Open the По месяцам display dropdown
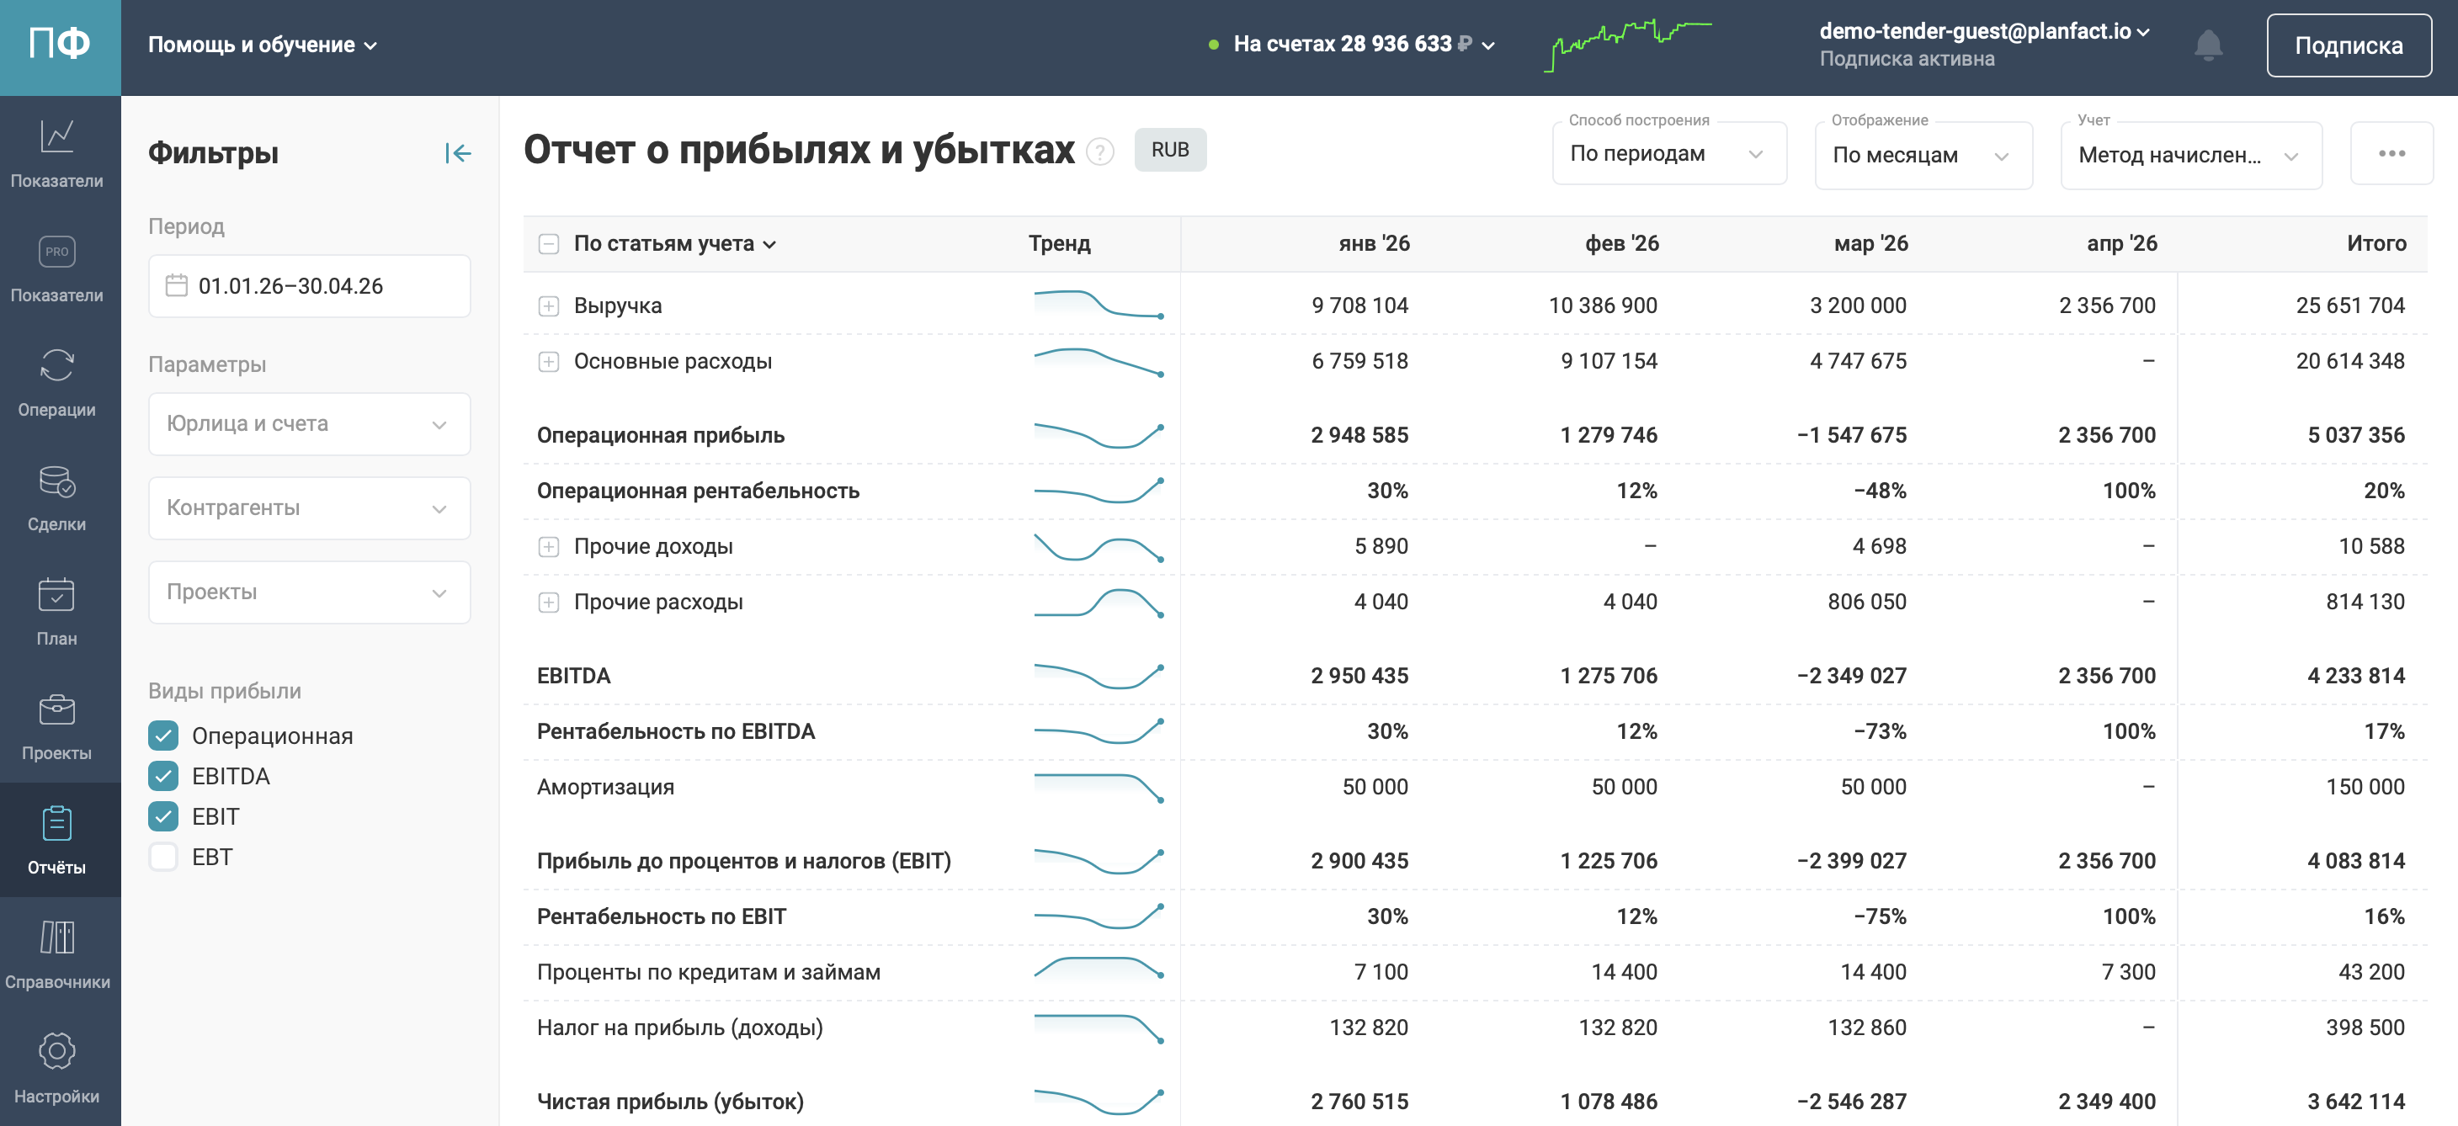This screenshot has width=2458, height=1126. point(1922,155)
